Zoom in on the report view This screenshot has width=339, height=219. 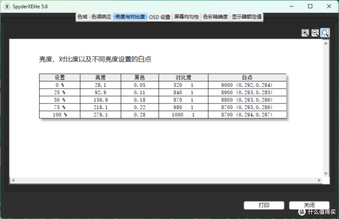(x=305, y=33)
